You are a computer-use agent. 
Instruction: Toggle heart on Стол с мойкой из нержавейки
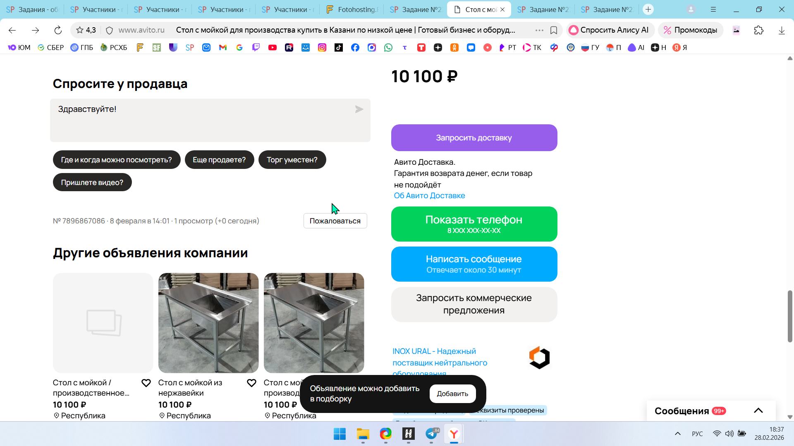coord(251,383)
